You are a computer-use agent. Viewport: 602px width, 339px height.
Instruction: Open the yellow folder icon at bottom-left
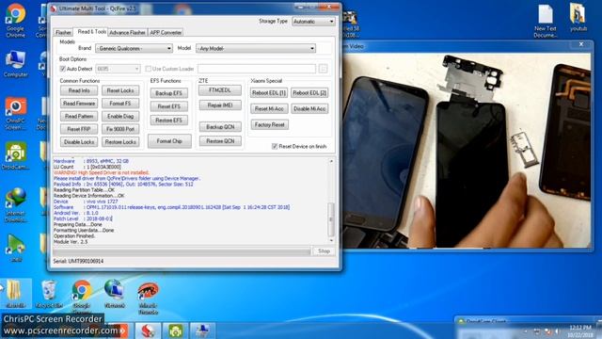(15, 294)
